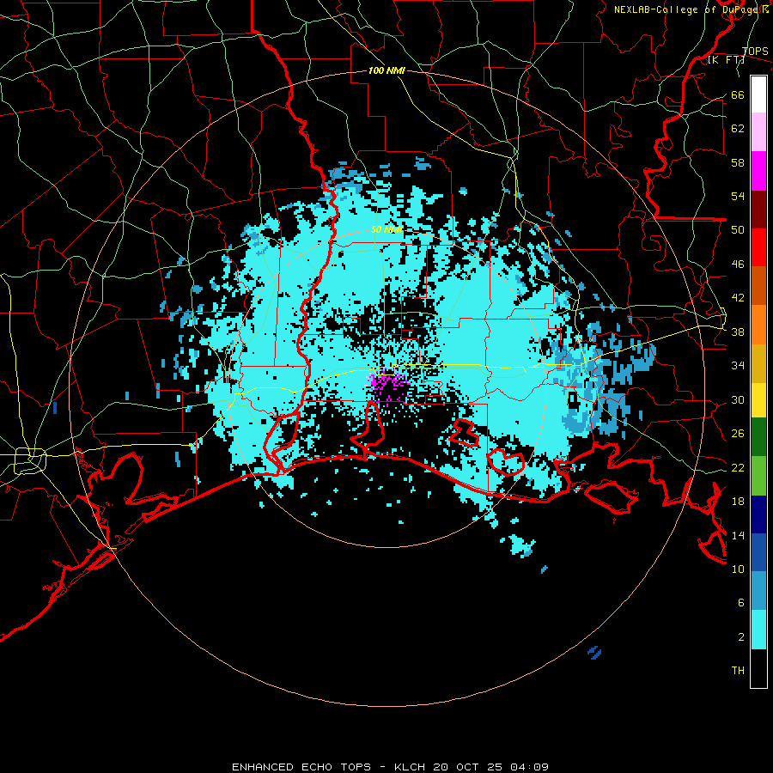This screenshot has height=773, width=773.
Task: Click the light orange legend swatch
Action: coord(758,325)
